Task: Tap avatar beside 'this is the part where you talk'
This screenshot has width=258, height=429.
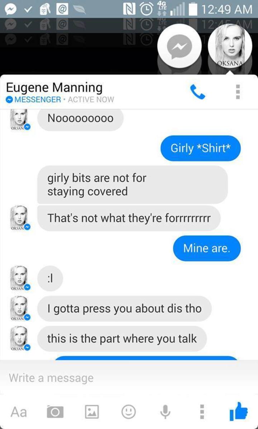Action: (20, 339)
